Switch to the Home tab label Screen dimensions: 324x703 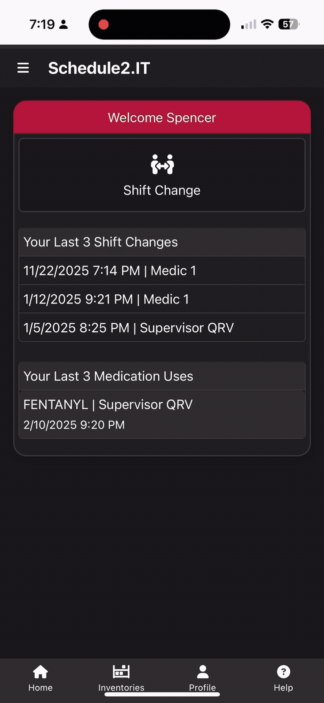click(x=41, y=688)
